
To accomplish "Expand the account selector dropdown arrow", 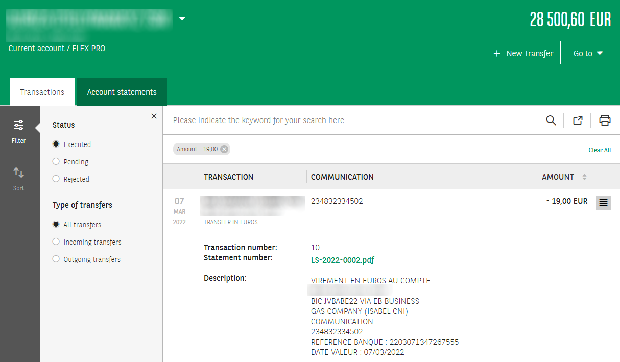I will point(182,19).
